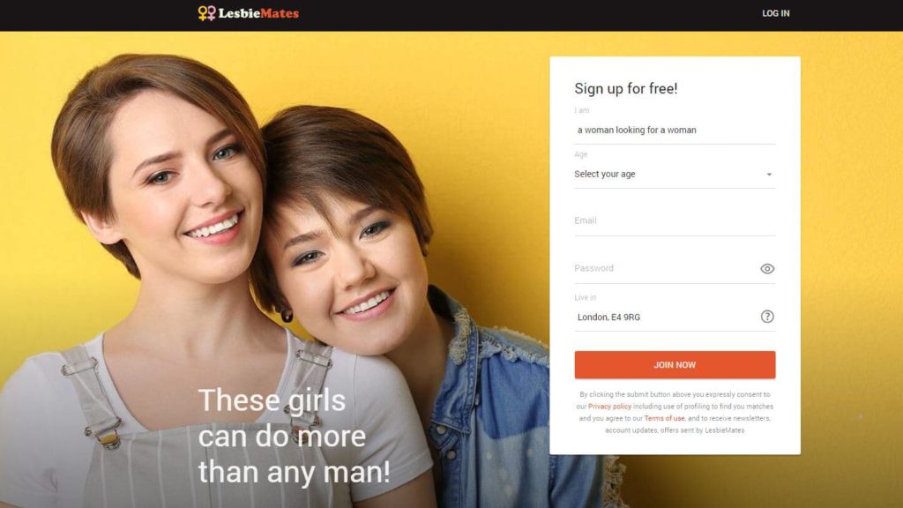Click the JOIN NOW button
This screenshot has height=508, width=903.
(675, 364)
